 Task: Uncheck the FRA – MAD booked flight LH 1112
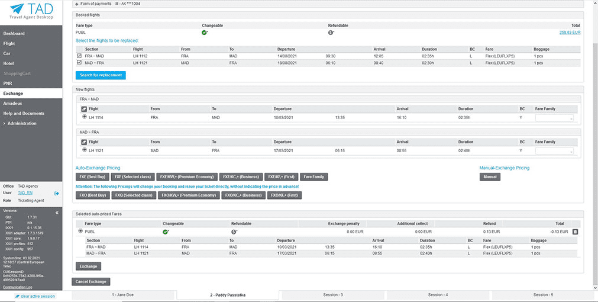click(x=79, y=56)
